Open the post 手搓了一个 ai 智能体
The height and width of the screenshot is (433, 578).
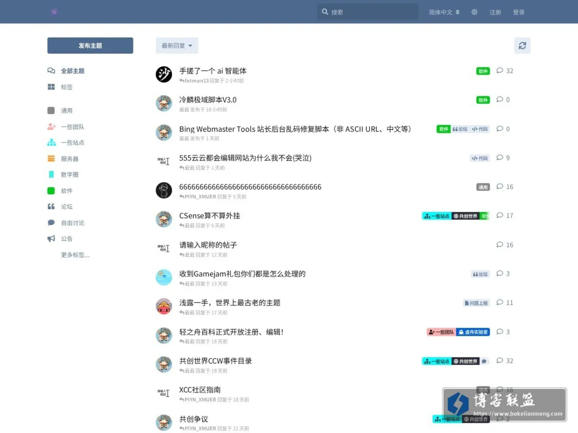(x=213, y=71)
